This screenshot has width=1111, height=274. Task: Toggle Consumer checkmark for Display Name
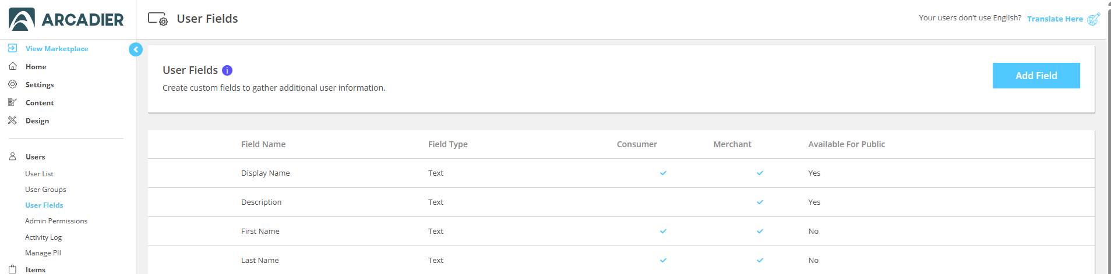(663, 173)
